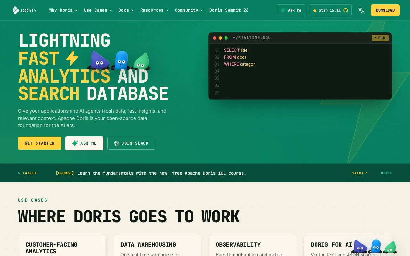The width and height of the screenshot is (410, 256).
Task: Click the 02/03 banner counter
Action: pyautogui.click(x=387, y=173)
